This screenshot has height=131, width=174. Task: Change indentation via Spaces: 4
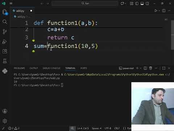pyautogui.click(x=96, y=128)
